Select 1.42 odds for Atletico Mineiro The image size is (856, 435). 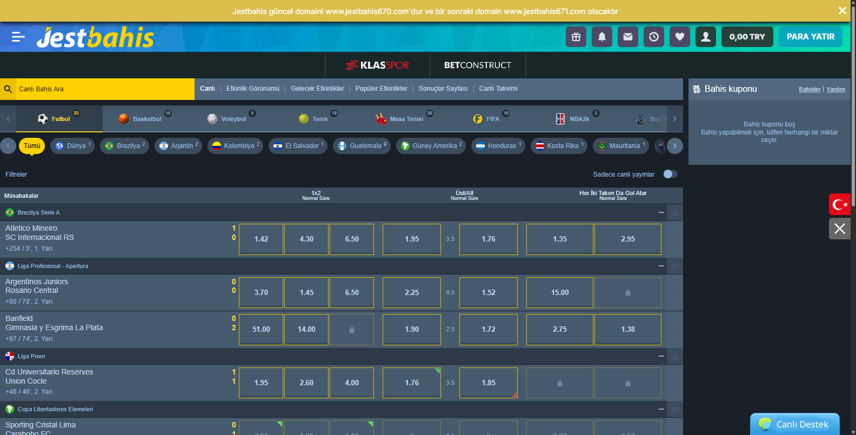261,239
